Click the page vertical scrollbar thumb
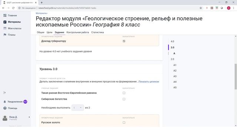 [236, 76]
